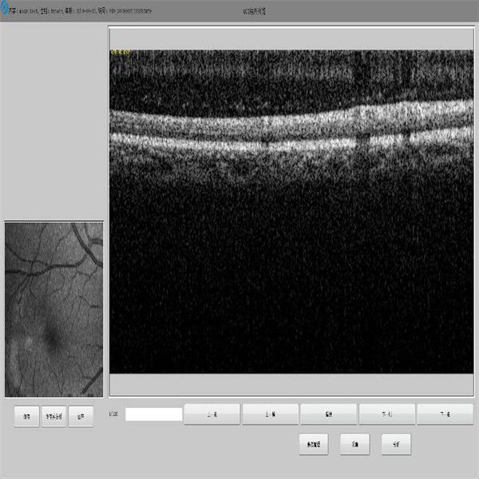Click the 上一组 previous-group button
Screen dimensions: 479x479
click(212, 414)
